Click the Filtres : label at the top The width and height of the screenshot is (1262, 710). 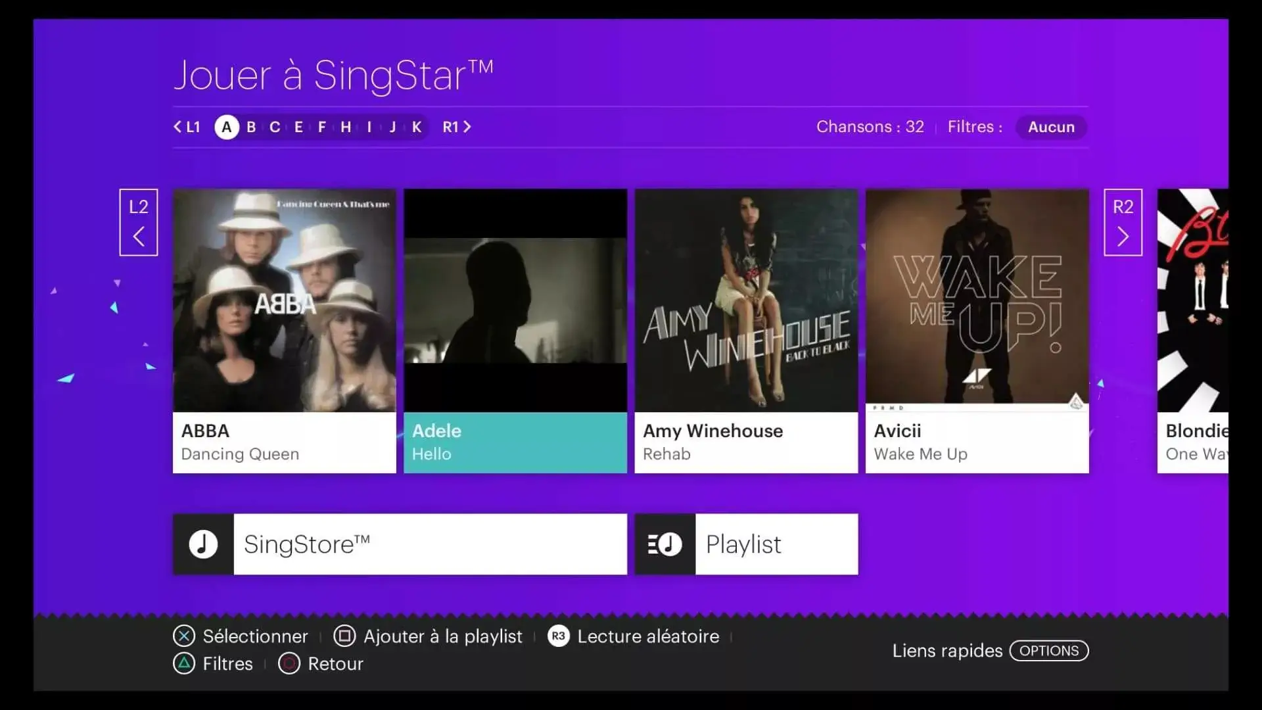pyautogui.click(x=975, y=127)
